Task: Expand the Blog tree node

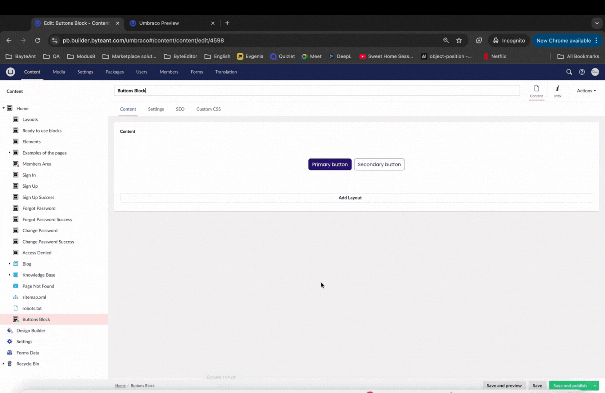Action: tap(9, 264)
